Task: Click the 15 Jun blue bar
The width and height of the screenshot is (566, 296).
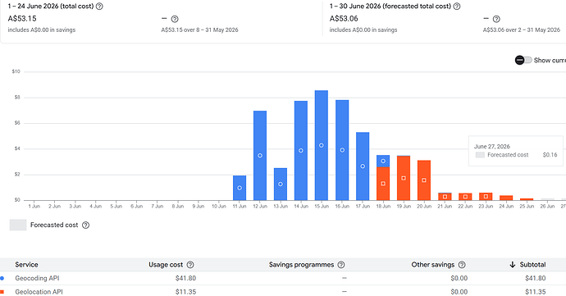Action: [322, 145]
